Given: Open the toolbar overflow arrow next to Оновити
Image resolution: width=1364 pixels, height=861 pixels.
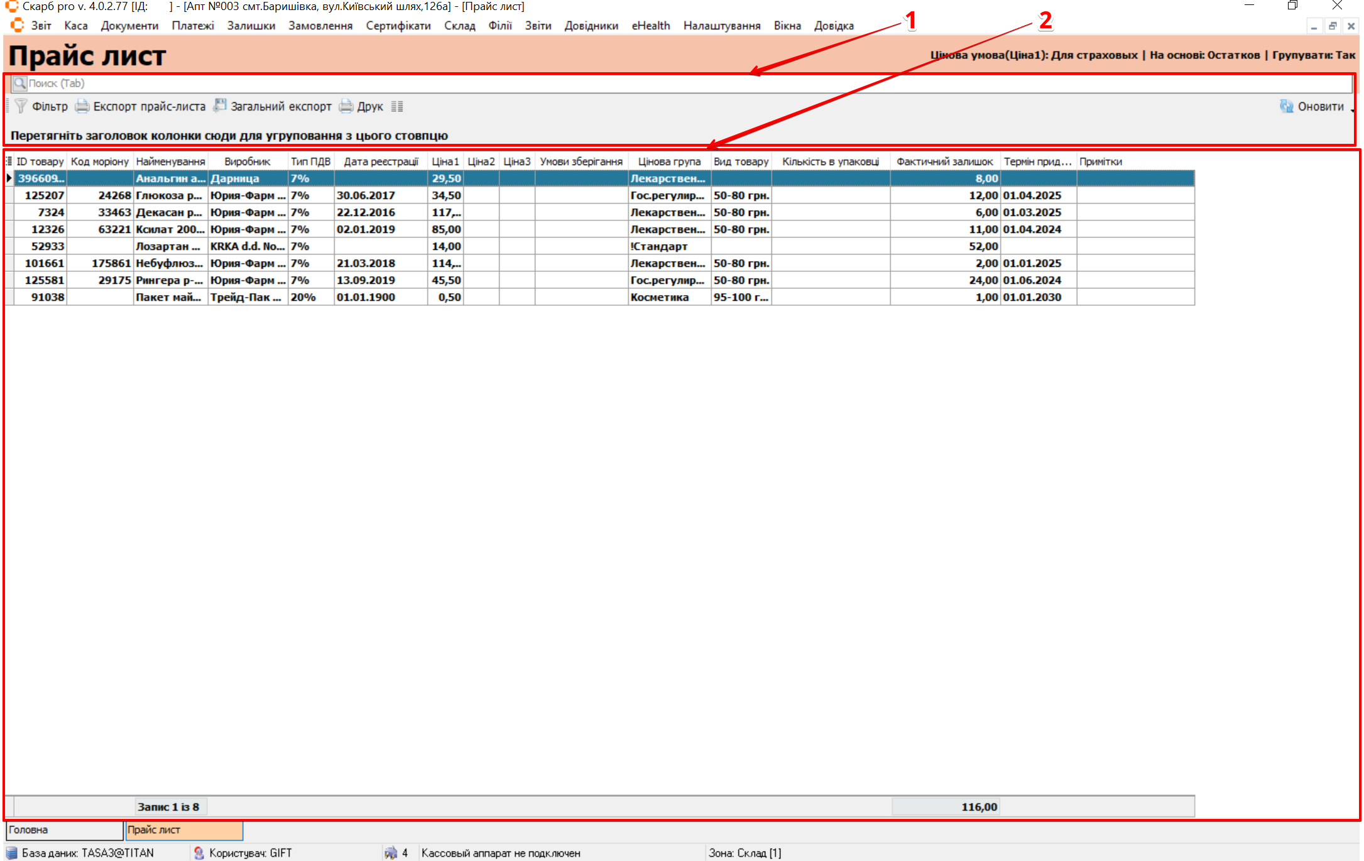Looking at the screenshot, I should click(1352, 110).
